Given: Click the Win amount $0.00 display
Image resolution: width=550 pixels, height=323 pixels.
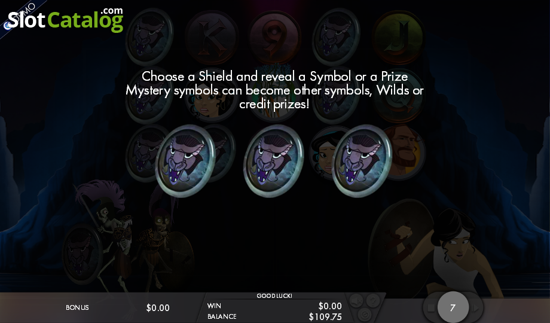Looking at the screenshot, I should click(330, 306).
